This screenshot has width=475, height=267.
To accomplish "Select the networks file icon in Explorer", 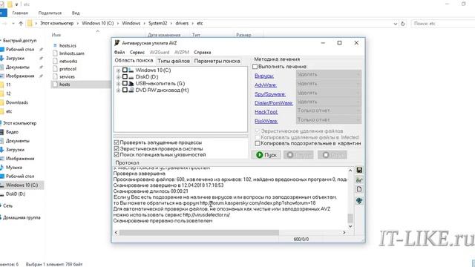I will (55, 61).
